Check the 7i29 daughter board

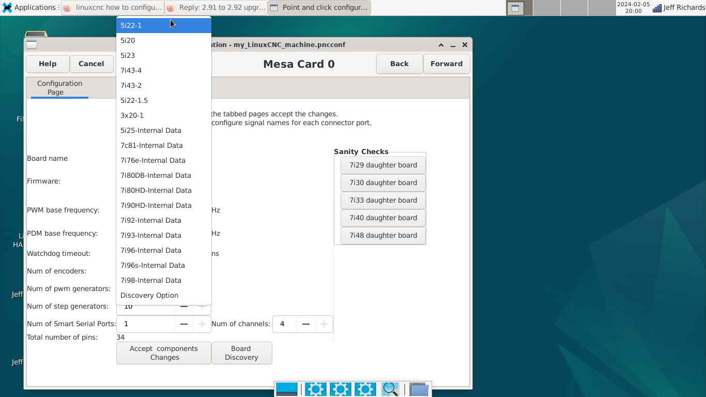coord(383,165)
